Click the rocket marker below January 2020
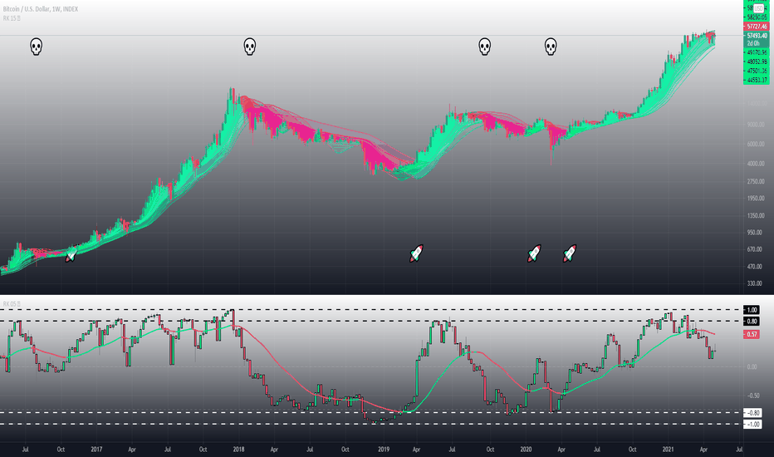 coord(534,253)
